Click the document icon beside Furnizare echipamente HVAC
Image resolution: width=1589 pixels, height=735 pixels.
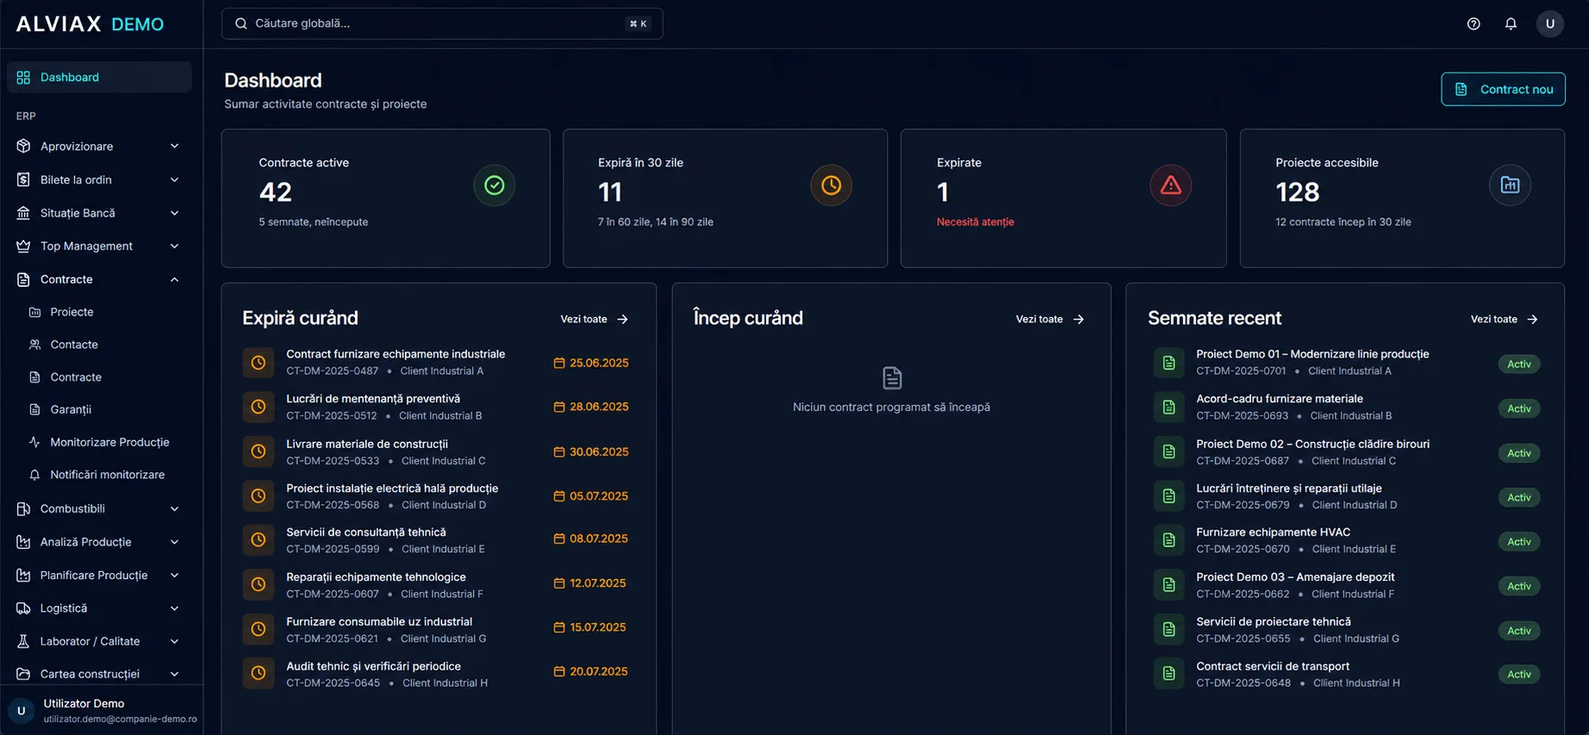(1169, 540)
